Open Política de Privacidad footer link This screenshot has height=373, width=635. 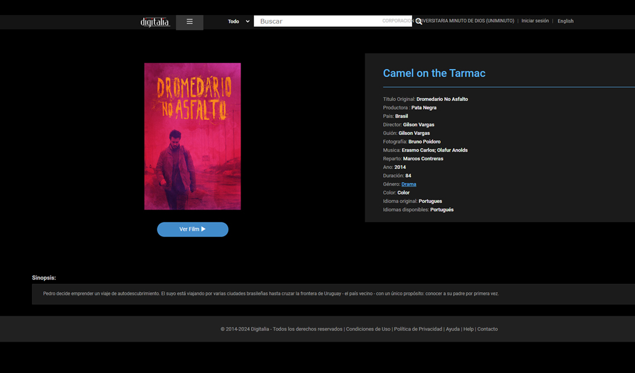(x=418, y=329)
